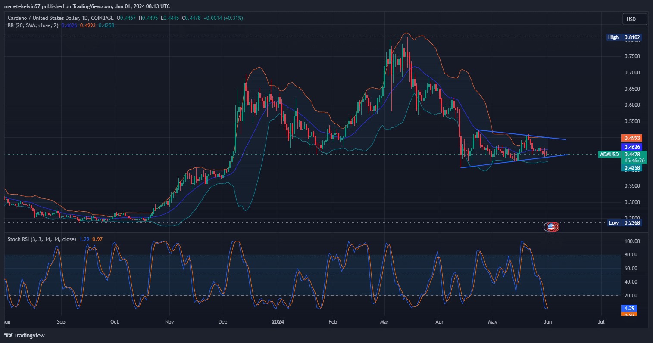Image resolution: width=653 pixels, height=343 pixels.
Task: Open the USD currency selector
Action: click(x=635, y=19)
